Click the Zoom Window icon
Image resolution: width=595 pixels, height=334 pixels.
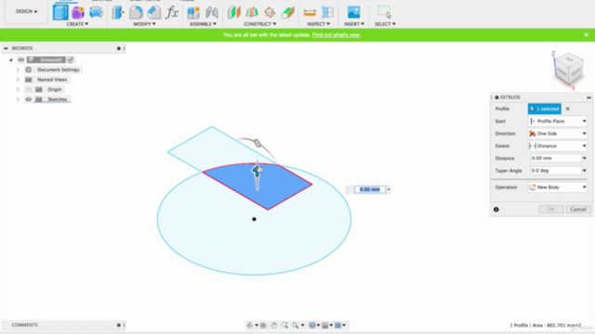(284, 326)
